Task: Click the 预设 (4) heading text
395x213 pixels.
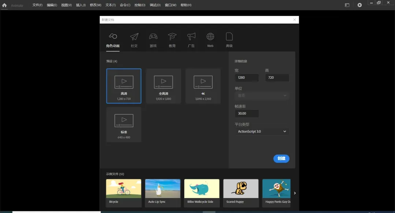Action: [112, 61]
